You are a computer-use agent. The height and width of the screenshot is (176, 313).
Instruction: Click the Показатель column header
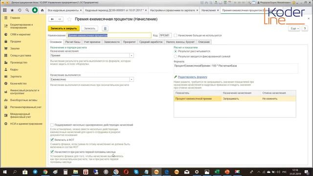198,93
